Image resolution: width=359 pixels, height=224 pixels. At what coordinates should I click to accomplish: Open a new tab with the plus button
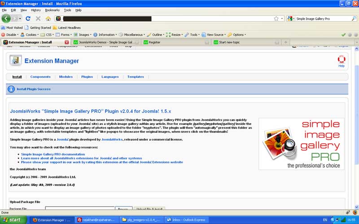coord(285,42)
